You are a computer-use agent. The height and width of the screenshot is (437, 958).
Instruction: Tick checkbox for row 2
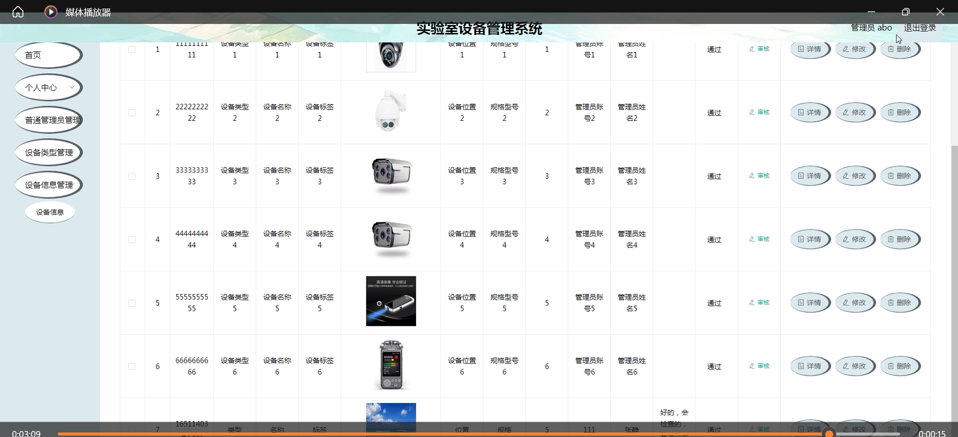(132, 113)
